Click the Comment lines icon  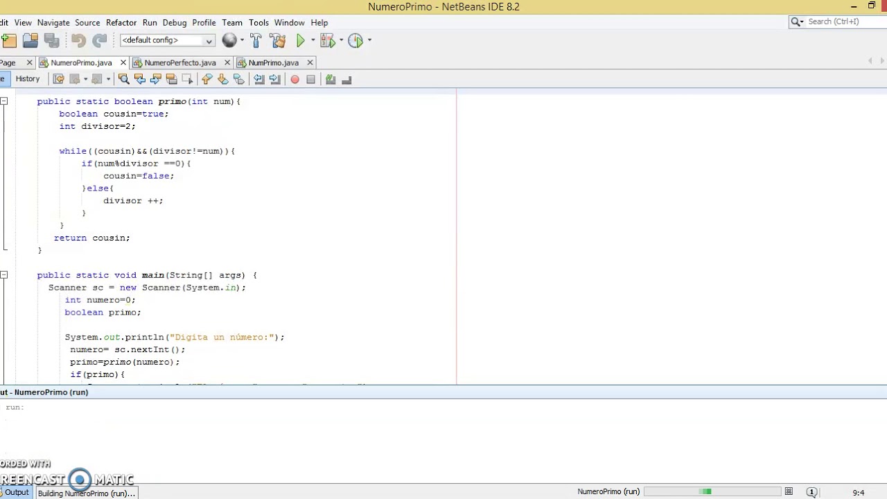tap(331, 80)
